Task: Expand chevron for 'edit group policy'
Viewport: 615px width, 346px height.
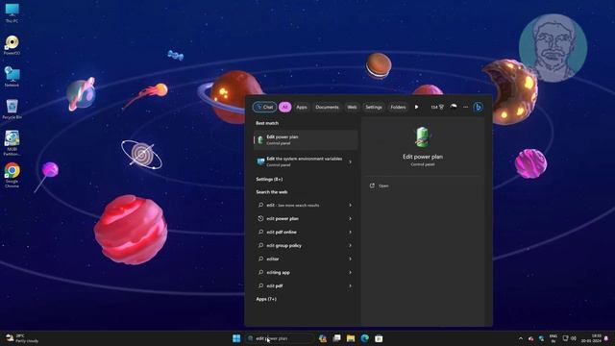Action: (x=350, y=246)
